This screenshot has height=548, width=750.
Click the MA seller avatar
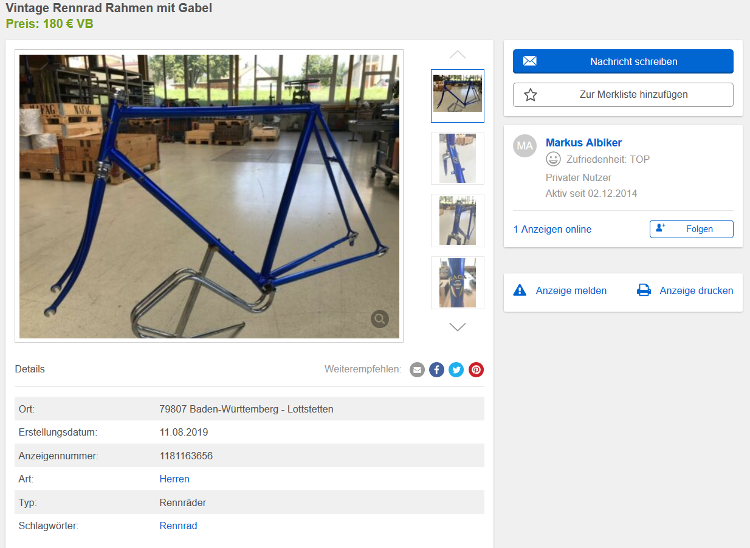coord(525,146)
